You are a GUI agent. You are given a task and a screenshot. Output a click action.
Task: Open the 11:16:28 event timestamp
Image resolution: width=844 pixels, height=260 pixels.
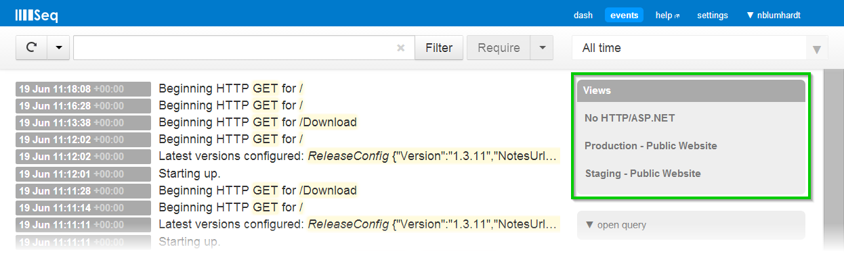point(83,105)
